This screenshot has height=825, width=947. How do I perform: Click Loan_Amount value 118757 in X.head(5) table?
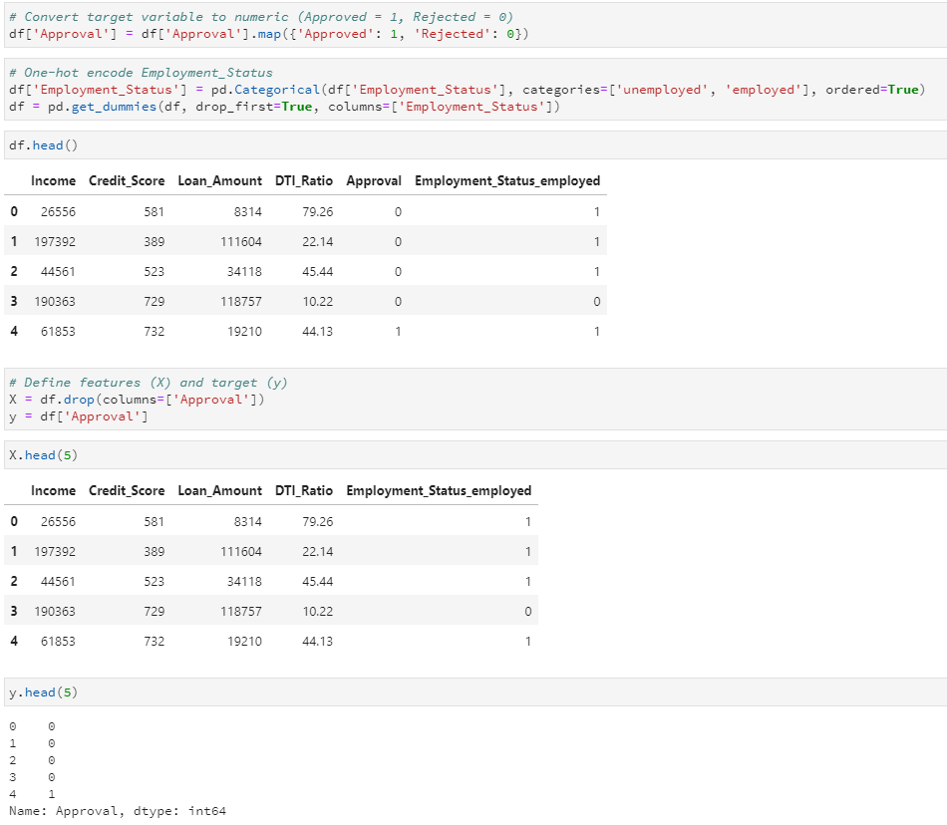pyautogui.click(x=240, y=612)
